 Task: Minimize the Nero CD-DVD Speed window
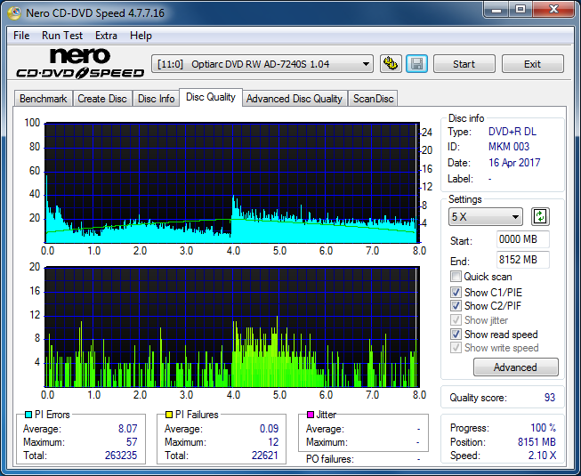pos(496,10)
